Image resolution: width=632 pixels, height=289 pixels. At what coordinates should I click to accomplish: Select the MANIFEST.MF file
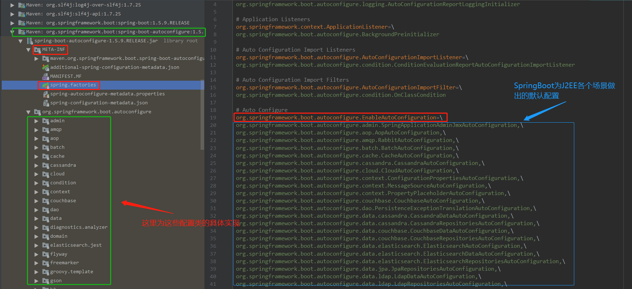(66, 76)
